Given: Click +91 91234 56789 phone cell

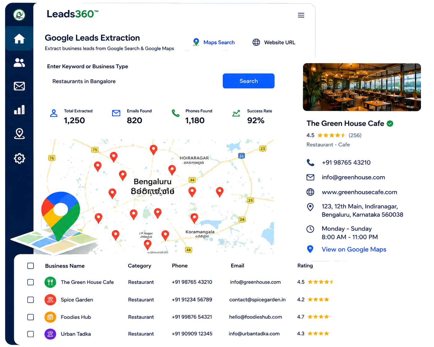Looking at the screenshot, I should [x=192, y=300].
